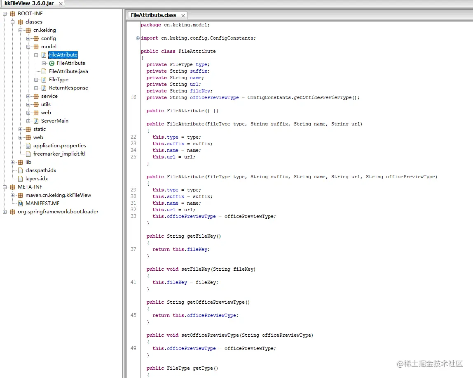Expand the service package node
Viewport: 473px width, 378px height.
pyautogui.click(x=28, y=96)
